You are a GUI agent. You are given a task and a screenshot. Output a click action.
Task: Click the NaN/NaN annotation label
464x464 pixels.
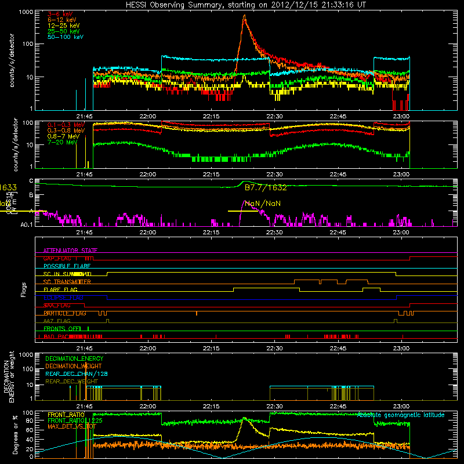(x=263, y=204)
